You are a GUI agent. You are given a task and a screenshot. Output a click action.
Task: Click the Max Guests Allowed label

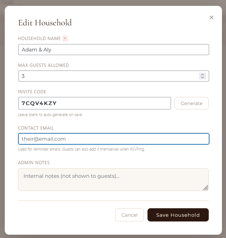point(43,65)
